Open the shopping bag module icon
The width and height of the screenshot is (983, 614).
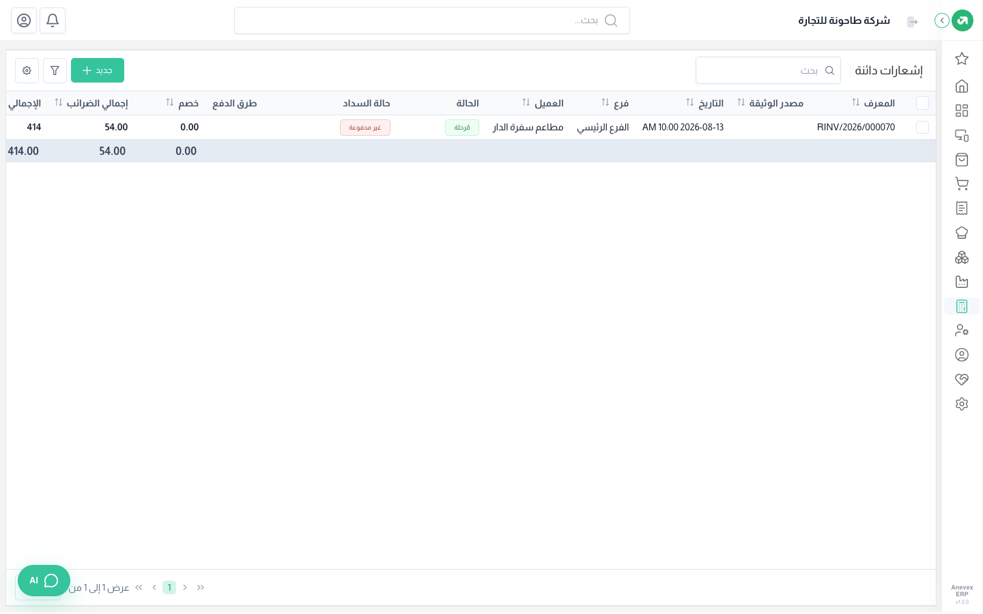(962, 160)
